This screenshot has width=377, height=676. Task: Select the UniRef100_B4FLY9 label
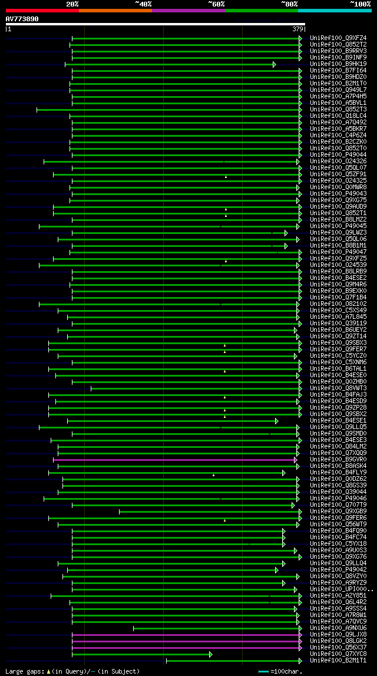(x=338, y=473)
